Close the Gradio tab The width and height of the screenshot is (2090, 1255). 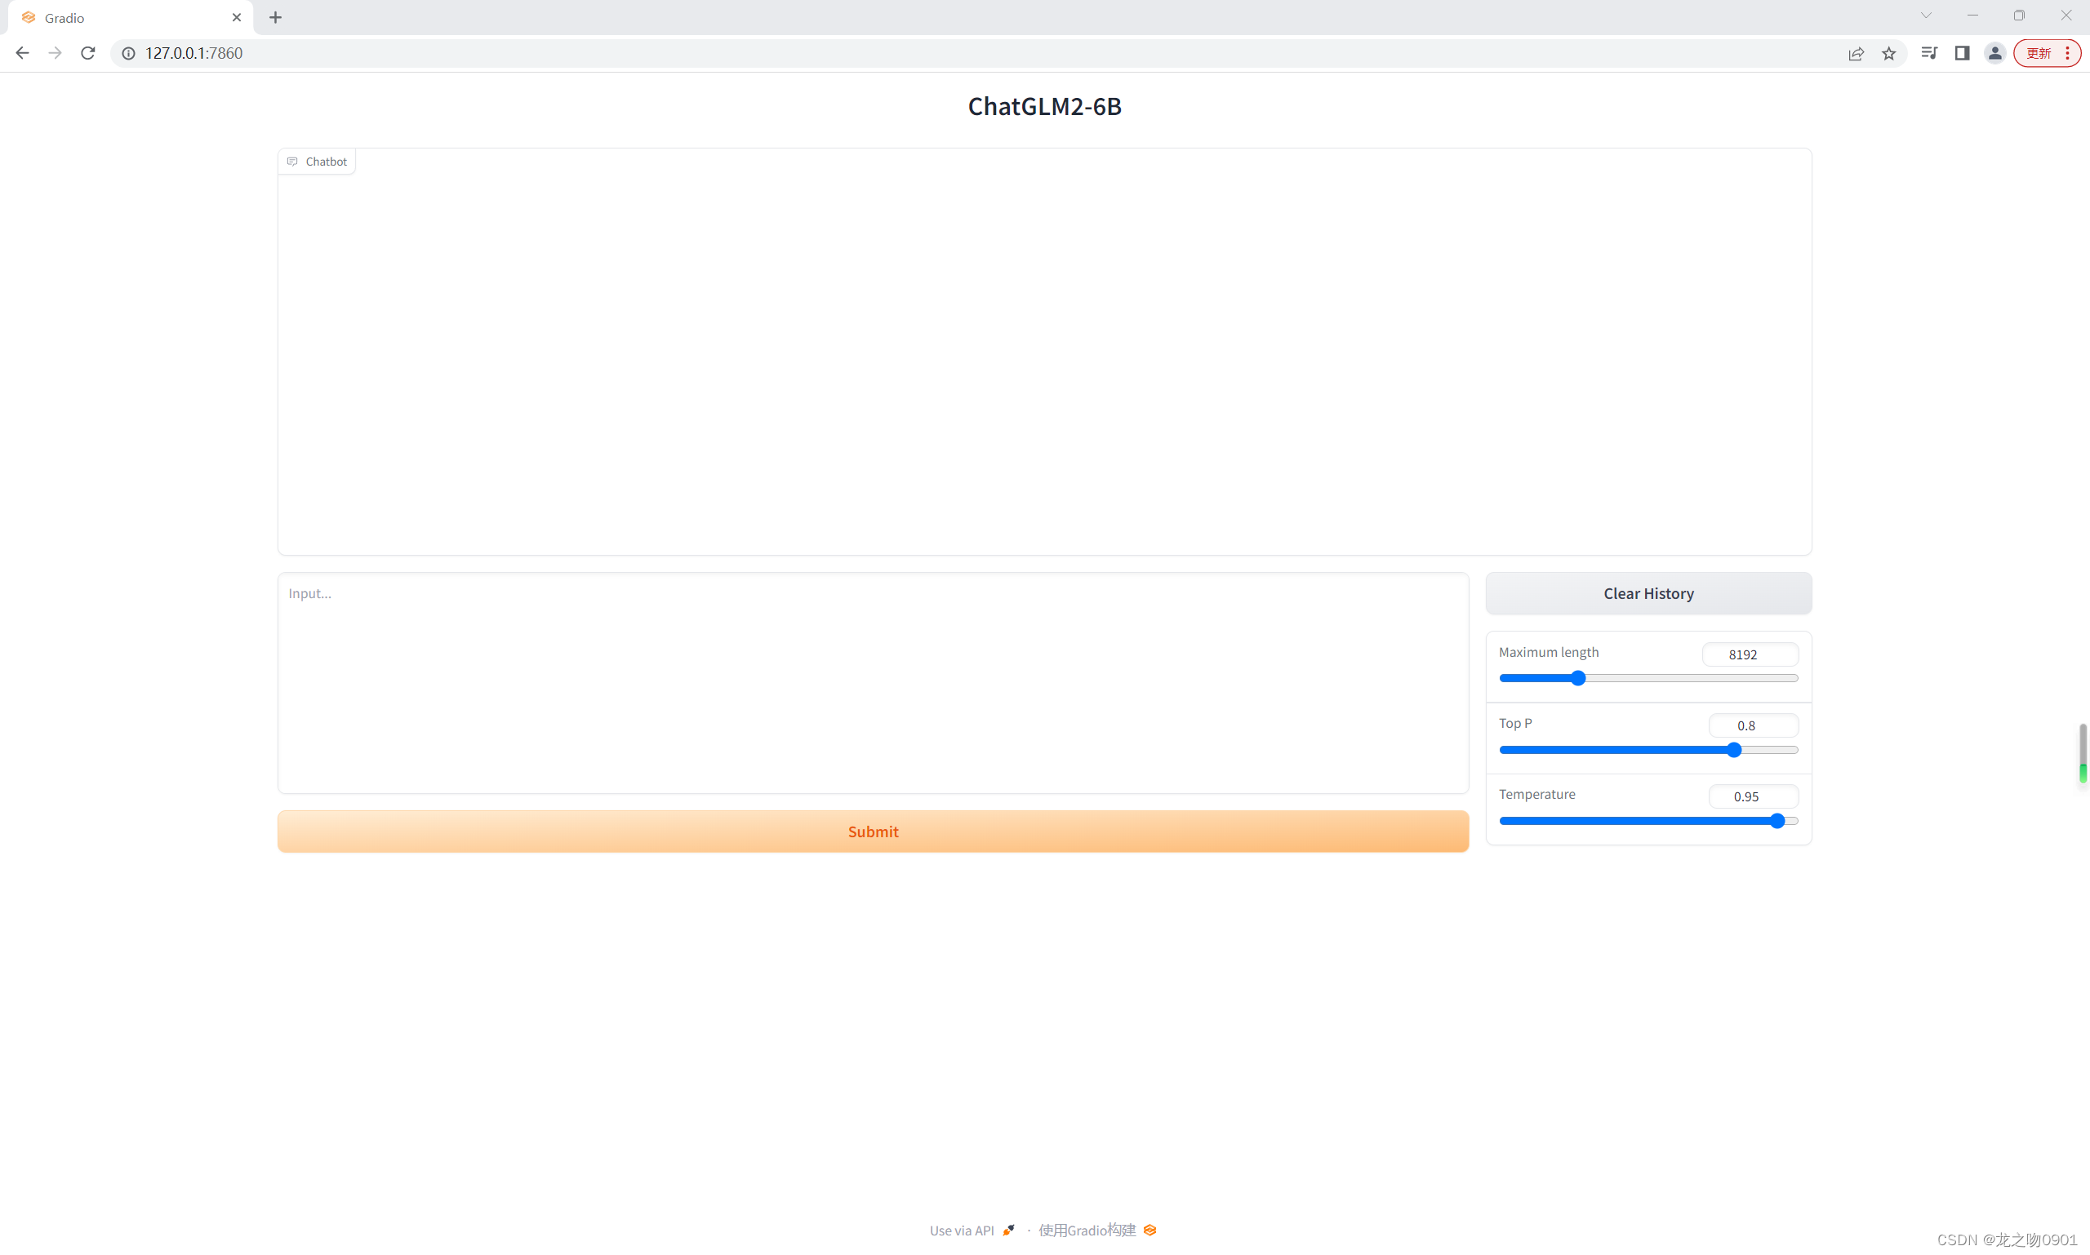coord(237,18)
